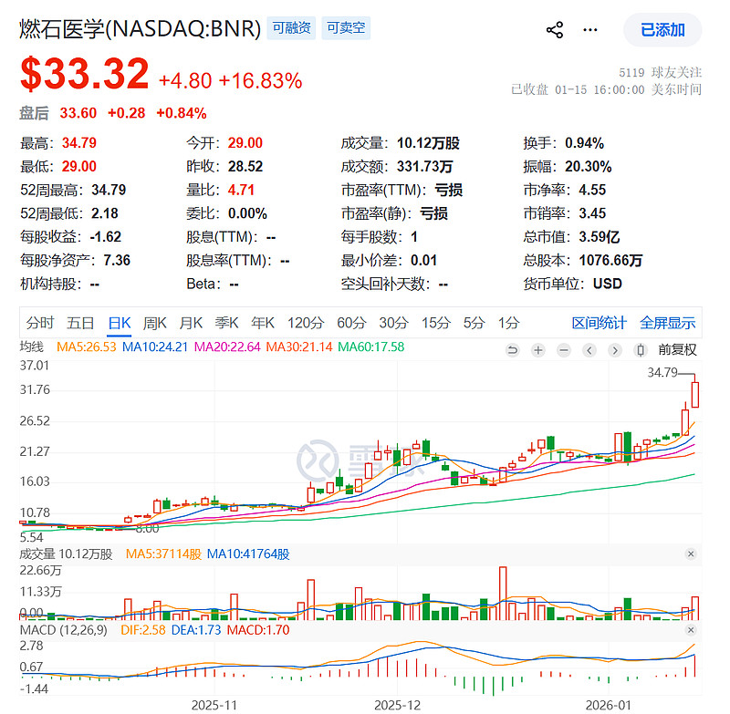Click the 盘后 33.60 after-hours price
This screenshot has width=730, height=714.
click(78, 113)
